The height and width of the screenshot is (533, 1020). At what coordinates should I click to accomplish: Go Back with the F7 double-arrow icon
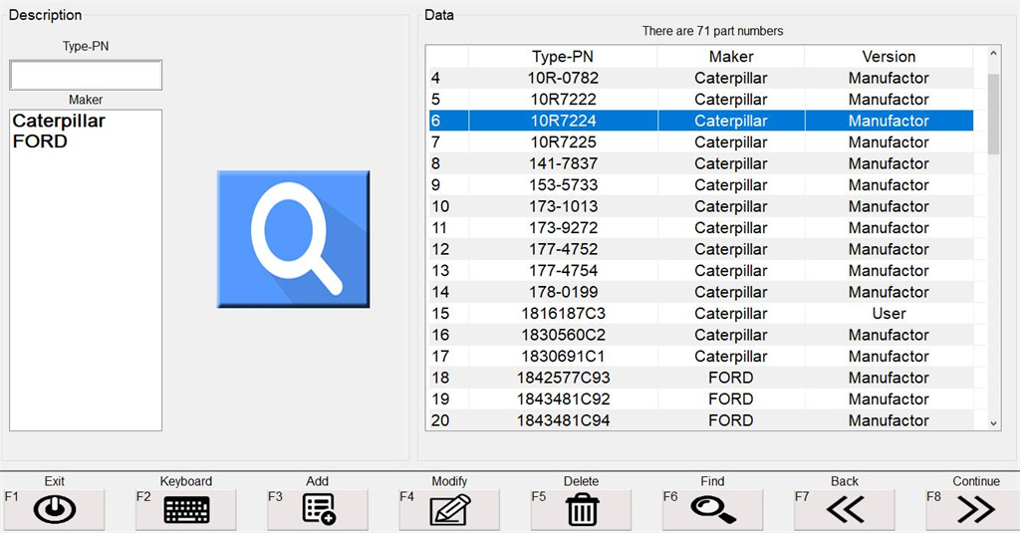coord(845,510)
